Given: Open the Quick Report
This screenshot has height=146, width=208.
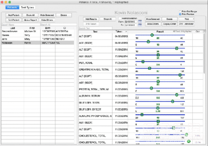Looking at the screenshot, I should pos(30,20).
